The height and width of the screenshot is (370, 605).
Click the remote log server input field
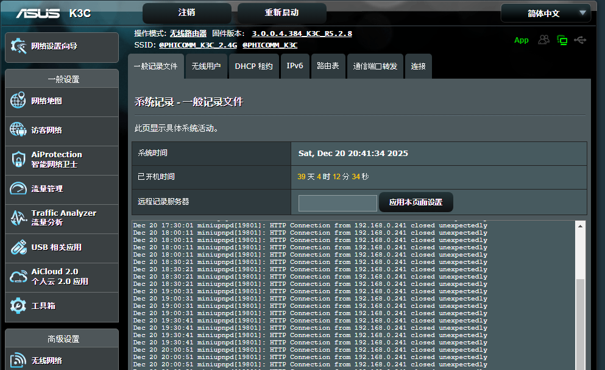point(338,203)
